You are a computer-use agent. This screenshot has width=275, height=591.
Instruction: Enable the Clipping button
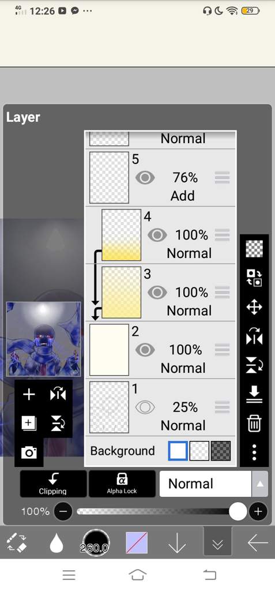[x=53, y=484]
